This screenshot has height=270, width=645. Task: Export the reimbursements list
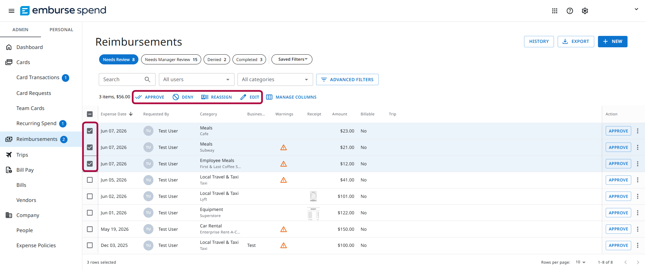tap(576, 42)
